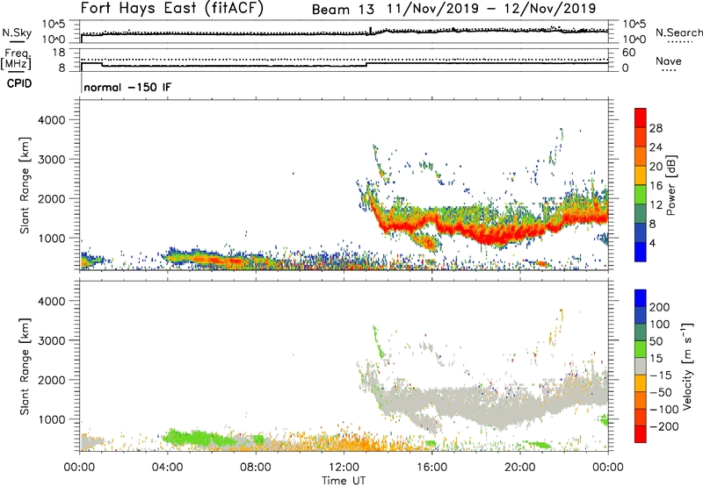Click the frequency step-up near 13:00 UT
Image resolution: width=703 pixels, height=486 pixels.
point(366,64)
